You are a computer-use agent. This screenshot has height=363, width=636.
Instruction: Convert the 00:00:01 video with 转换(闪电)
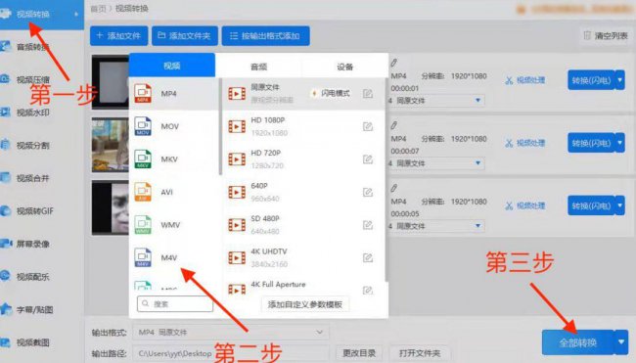pyautogui.click(x=591, y=80)
